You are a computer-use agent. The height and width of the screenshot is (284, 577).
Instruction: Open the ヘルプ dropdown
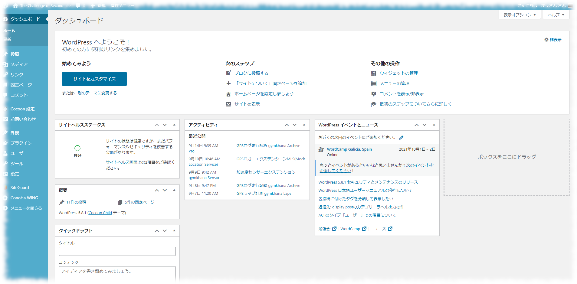click(x=556, y=15)
